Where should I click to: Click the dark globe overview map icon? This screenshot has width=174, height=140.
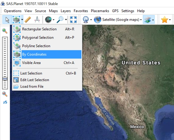48,20
